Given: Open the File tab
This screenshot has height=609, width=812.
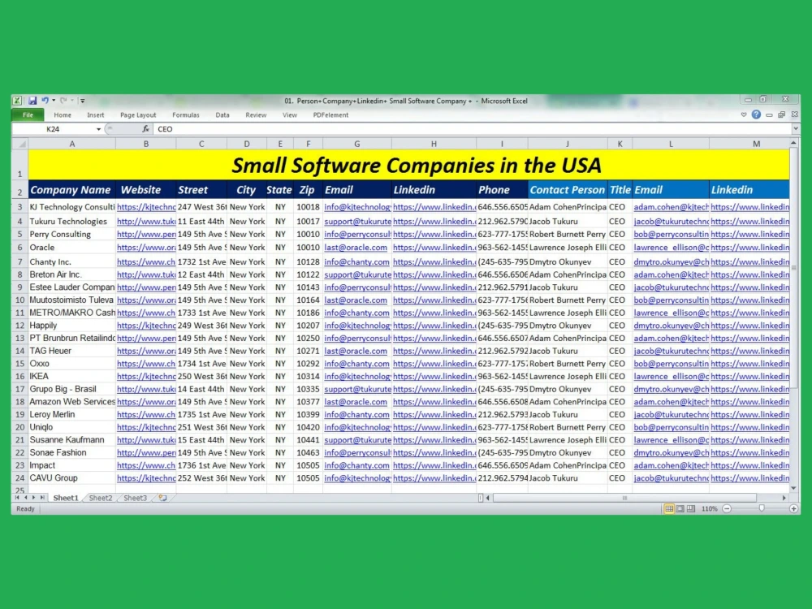Looking at the screenshot, I should (x=28, y=115).
